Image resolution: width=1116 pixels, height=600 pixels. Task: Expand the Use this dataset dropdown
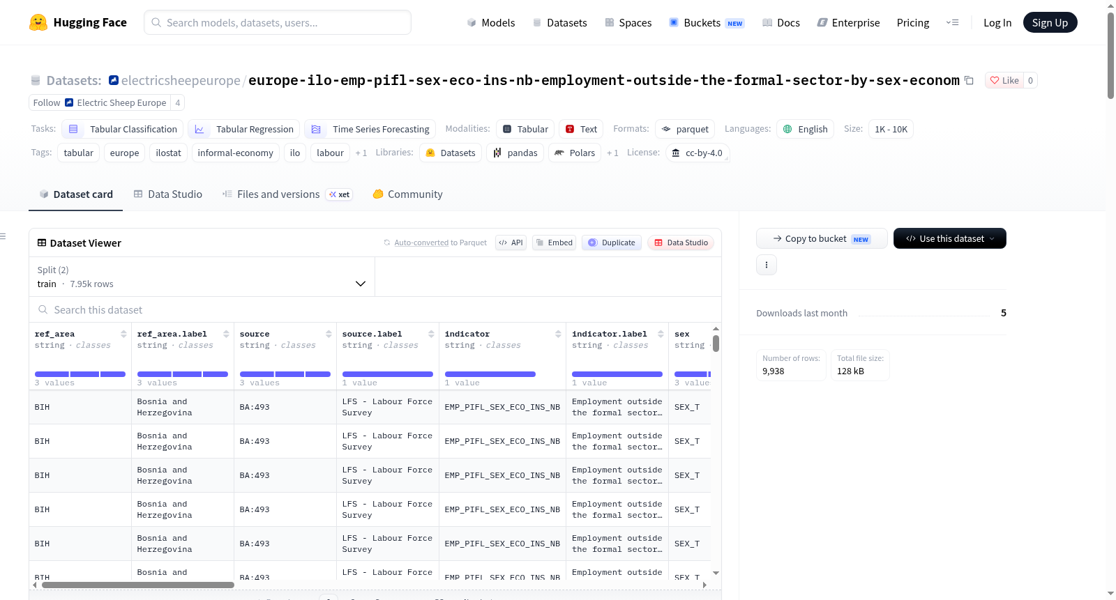tap(950, 238)
